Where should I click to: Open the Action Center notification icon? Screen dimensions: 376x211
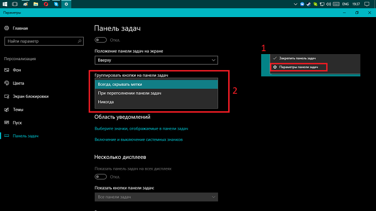coord(367,4)
